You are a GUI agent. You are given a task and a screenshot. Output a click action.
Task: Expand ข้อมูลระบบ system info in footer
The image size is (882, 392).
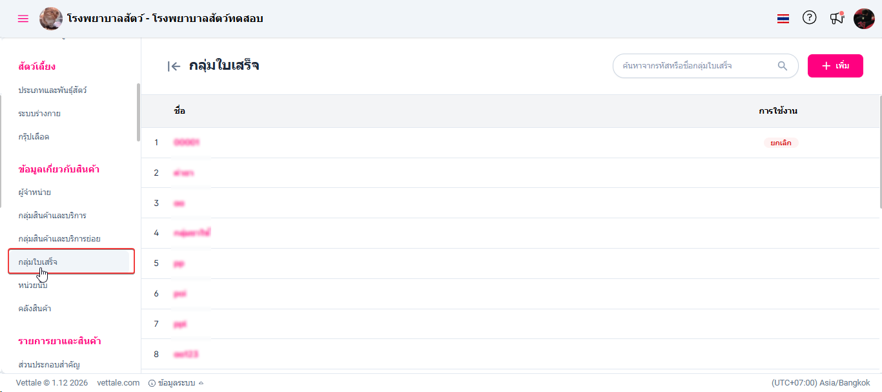(176, 383)
